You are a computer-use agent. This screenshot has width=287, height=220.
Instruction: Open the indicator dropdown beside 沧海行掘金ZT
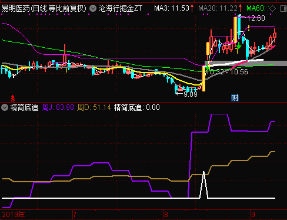click(x=93, y=8)
